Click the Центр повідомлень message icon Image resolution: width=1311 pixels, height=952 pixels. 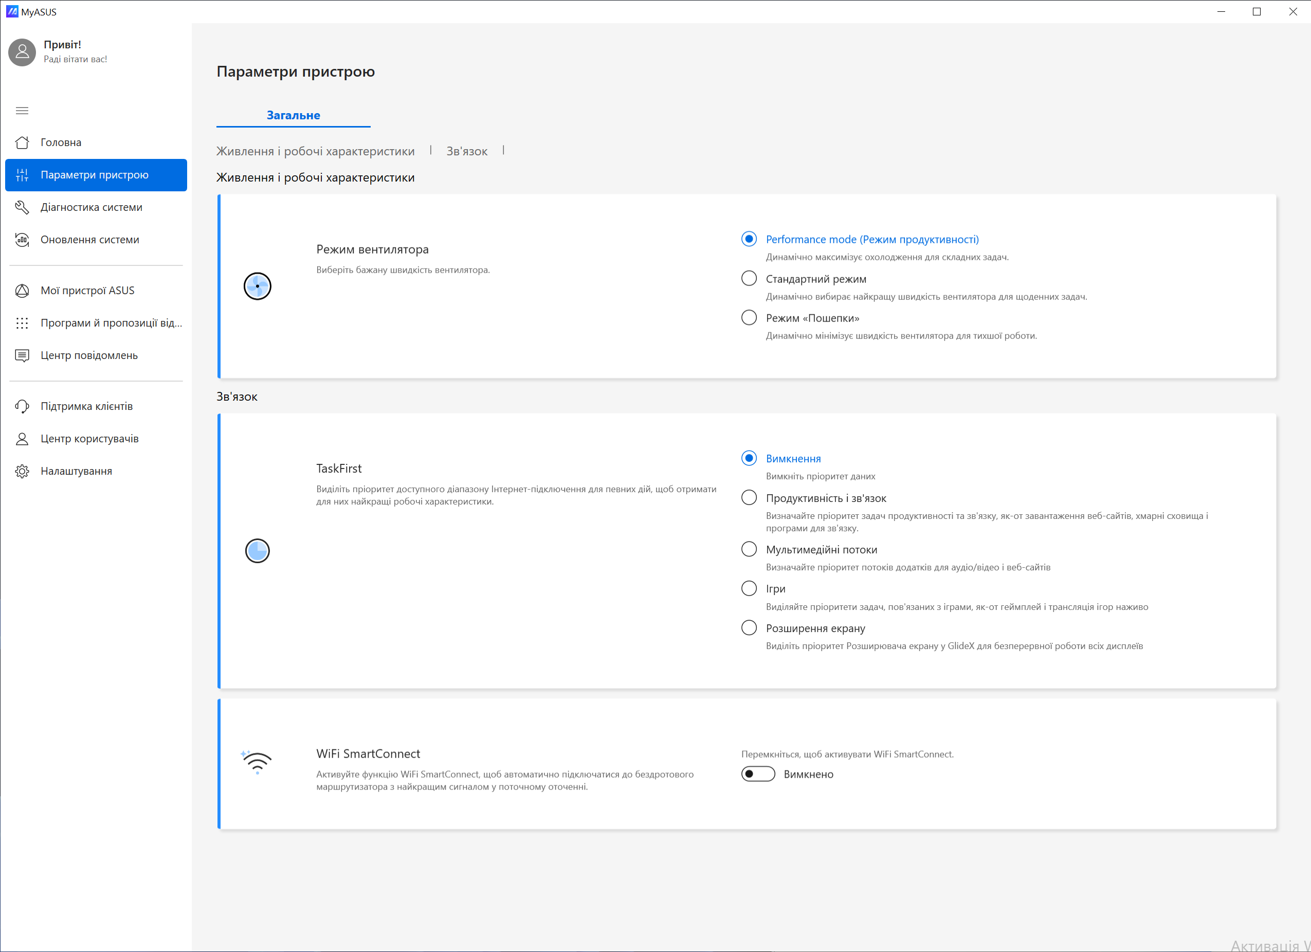(x=22, y=355)
